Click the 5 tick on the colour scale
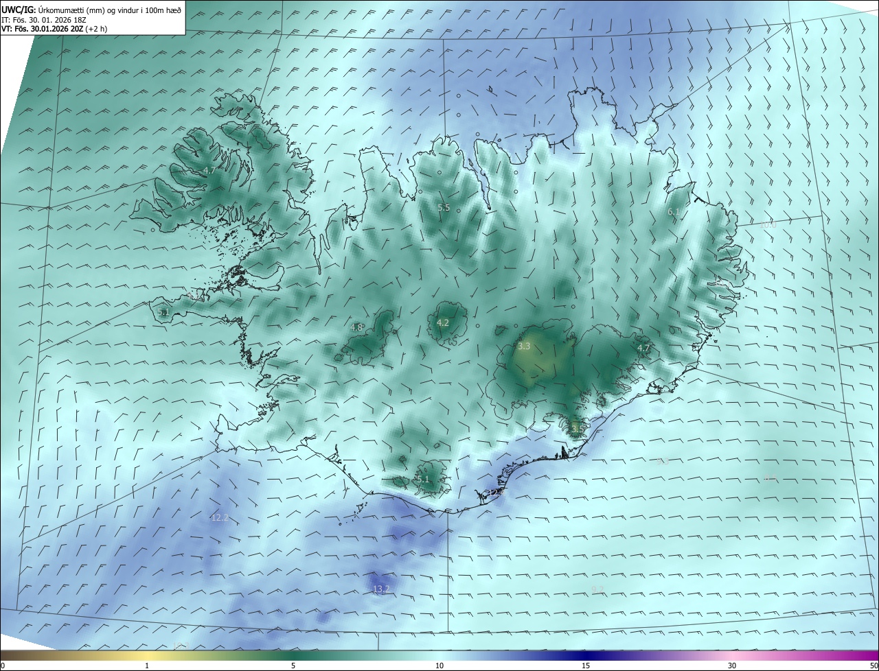The image size is (879, 671). [293, 666]
